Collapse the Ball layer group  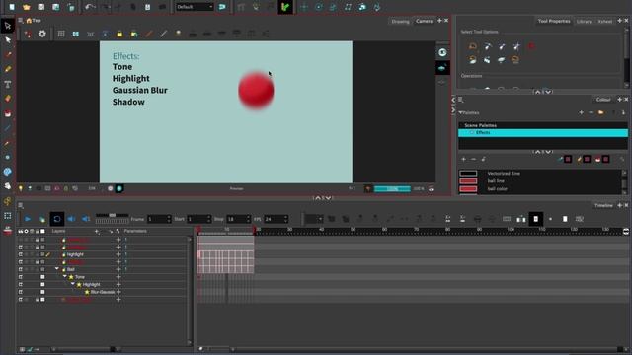[x=57, y=269]
